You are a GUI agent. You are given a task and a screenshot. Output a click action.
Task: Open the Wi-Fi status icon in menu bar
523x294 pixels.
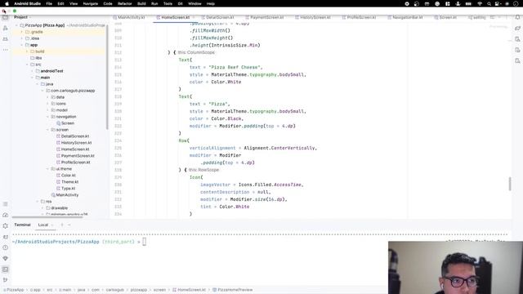480,3
